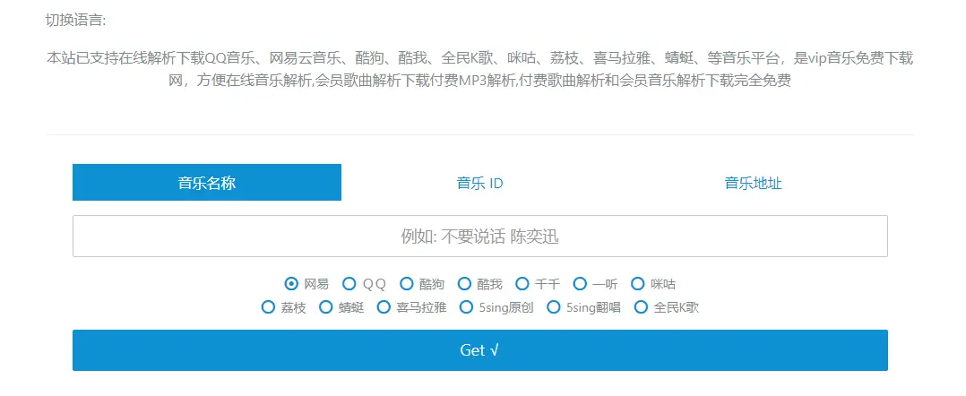Select the 荔枝 radio option
This screenshot has width=966, height=396.
(x=268, y=306)
